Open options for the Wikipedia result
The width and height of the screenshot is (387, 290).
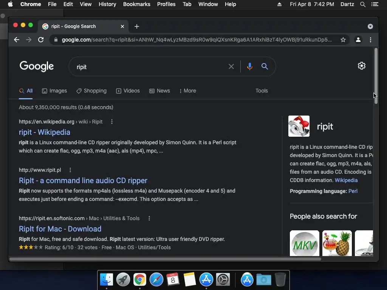tap(112, 122)
